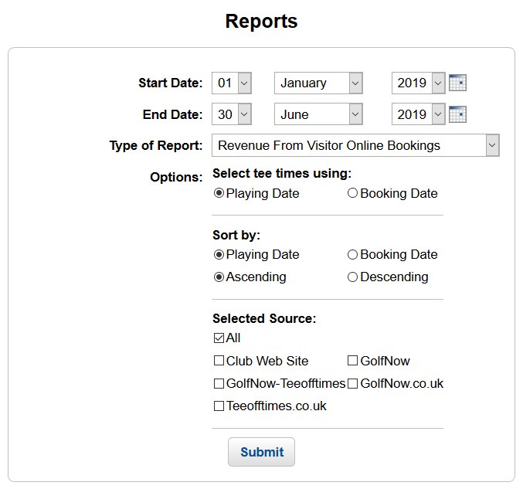Viewport: 523px width, 489px height.
Task: Open the End Date calendar picker icon
Action: coord(457,114)
